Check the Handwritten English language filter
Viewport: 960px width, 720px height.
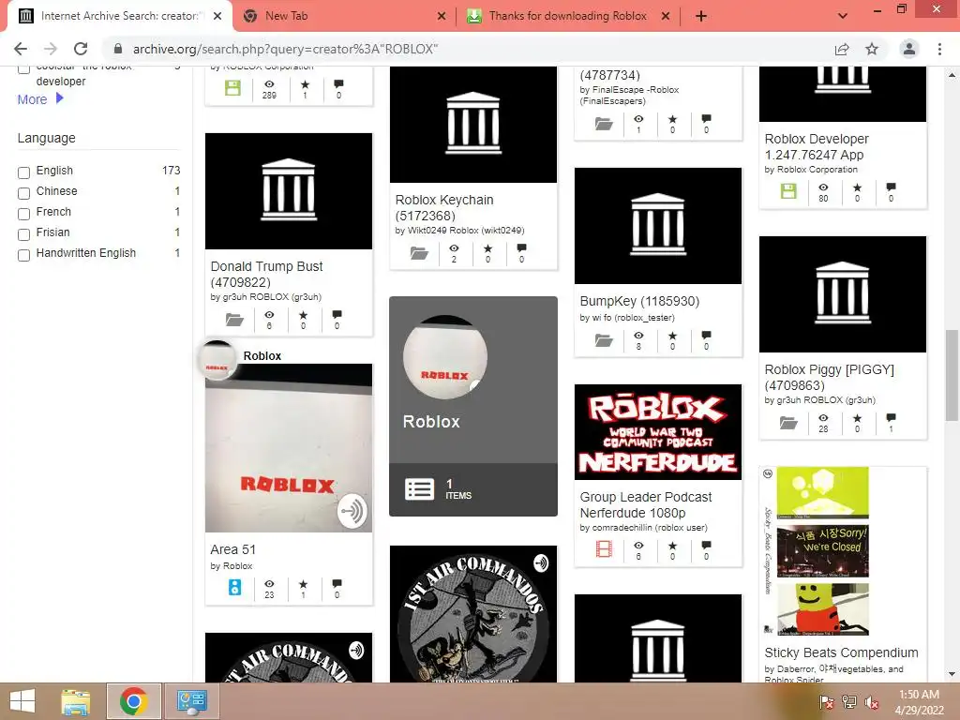pos(23,255)
